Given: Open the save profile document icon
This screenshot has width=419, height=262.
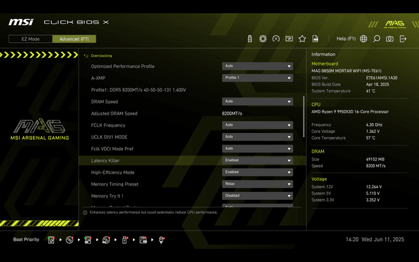Looking at the screenshot, I should (x=315, y=39).
